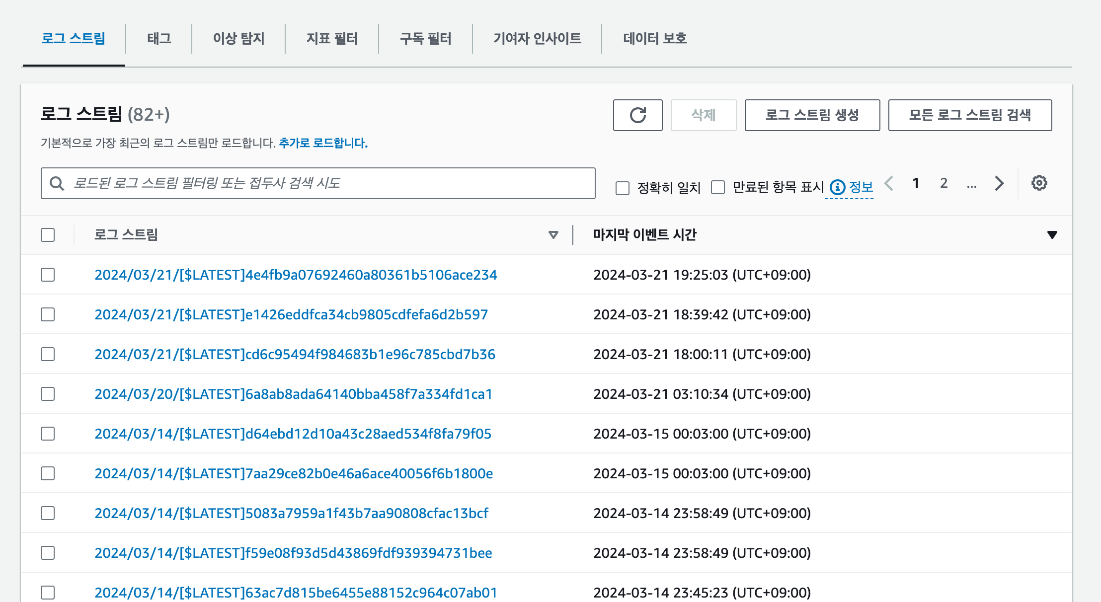Click the refresh log streams icon button
This screenshot has width=1101, height=602.
pos(637,115)
